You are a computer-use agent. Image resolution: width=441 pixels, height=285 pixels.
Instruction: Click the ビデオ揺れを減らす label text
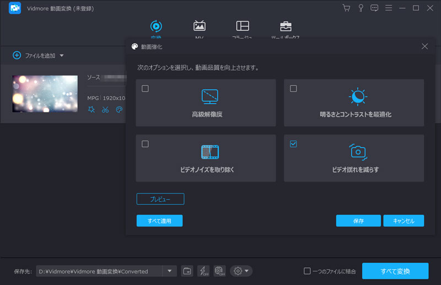pos(355,170)
